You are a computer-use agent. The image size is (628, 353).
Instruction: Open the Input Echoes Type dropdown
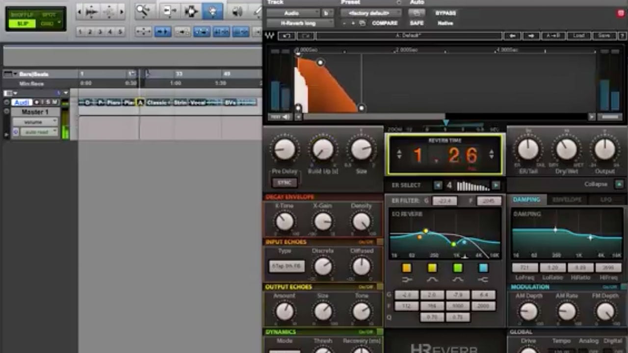pos(287,266)
